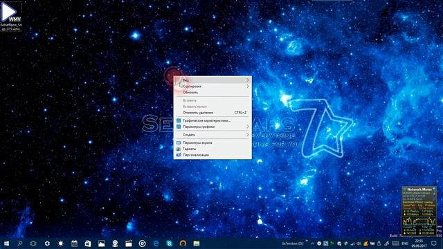Click the Network Meter gadget title
This screenshot has height=249, width=443.
click(419, 190)
